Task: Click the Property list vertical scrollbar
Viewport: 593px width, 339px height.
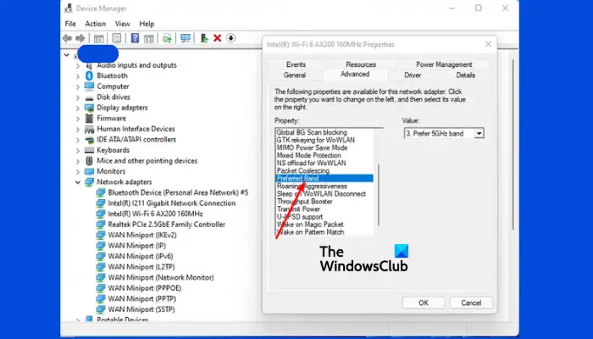Action: coord(379,195)
